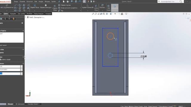
Task: Click the Options gear icon in top toolbar
Action: (x=94, y=1)
